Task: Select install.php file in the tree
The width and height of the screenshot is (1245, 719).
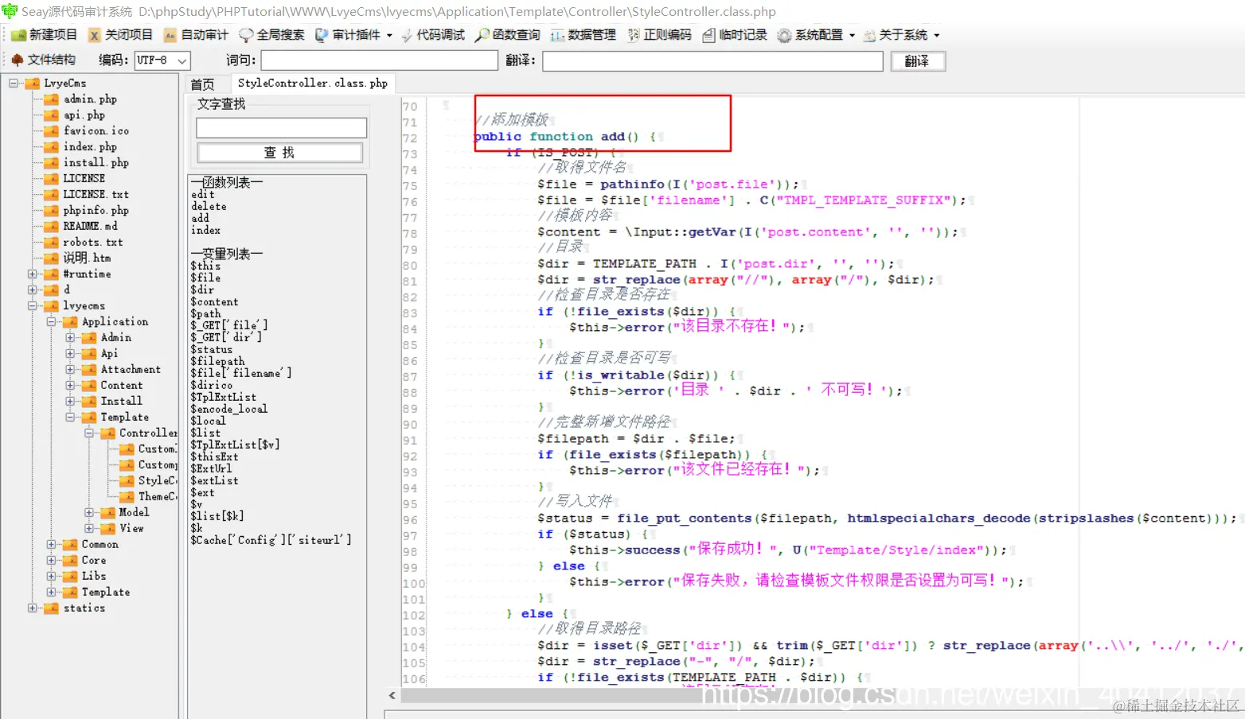Action: tap(96, 163)
